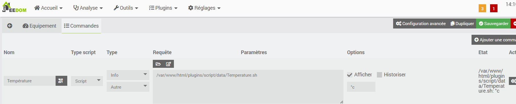Open the Plugins menu
This screenshot has height=104, width=516.
point(163,8)
